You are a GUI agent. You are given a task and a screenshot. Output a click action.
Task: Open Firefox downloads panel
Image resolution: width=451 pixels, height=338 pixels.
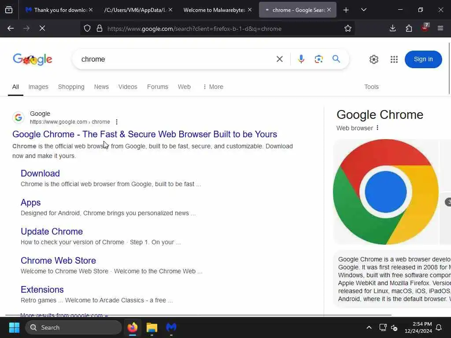(392, 28)
